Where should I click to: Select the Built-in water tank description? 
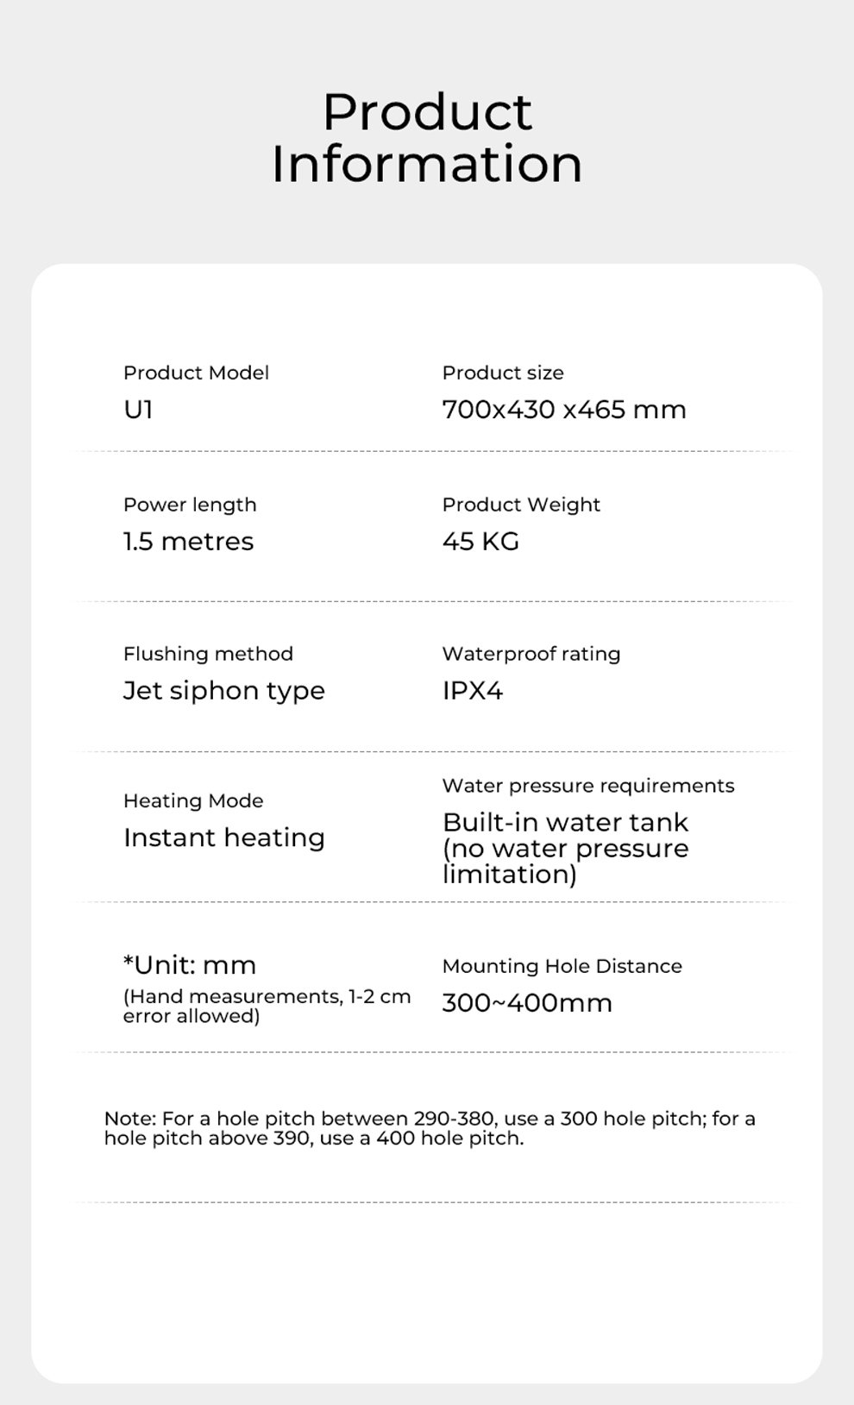pos(566,848)
